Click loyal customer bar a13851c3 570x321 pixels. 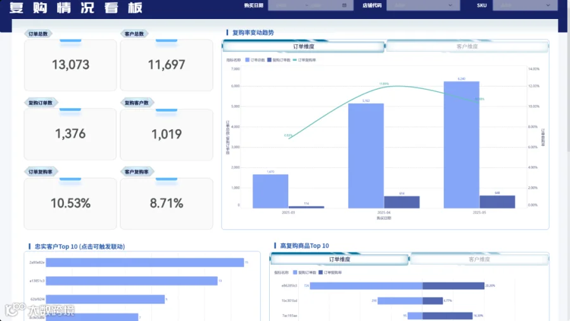tap(132, 280)
